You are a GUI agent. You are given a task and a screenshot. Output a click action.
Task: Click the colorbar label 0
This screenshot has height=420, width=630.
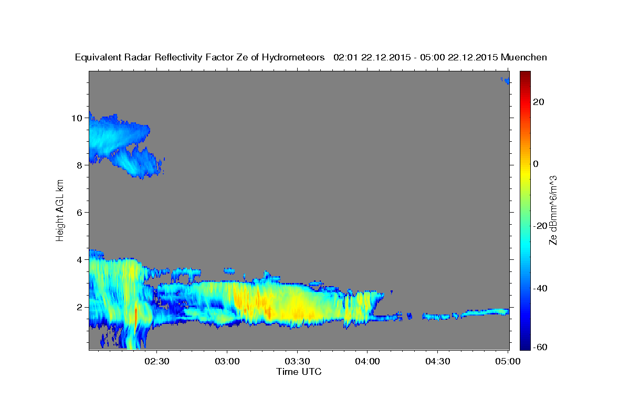[536, 164]
